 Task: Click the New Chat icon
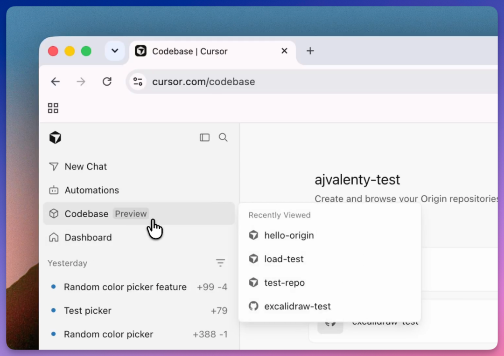pos(54,167)
